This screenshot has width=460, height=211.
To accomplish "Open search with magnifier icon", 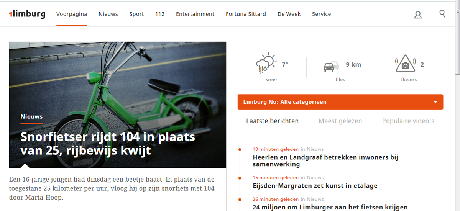I will coord(442,14).
